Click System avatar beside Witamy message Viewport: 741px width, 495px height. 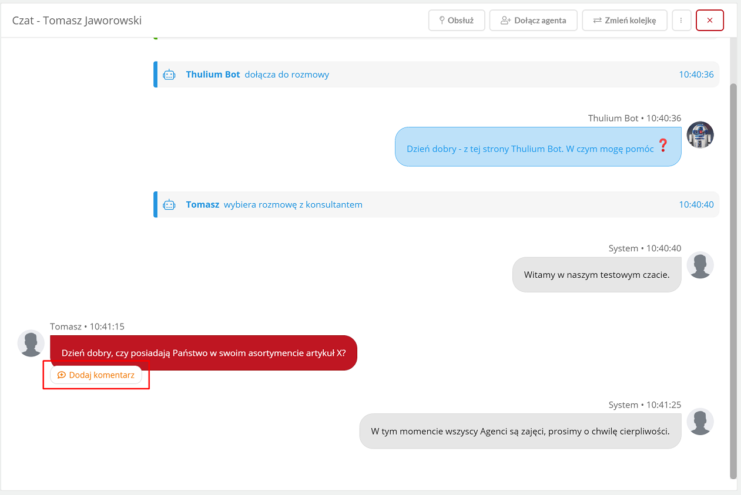tap(700, 265)
